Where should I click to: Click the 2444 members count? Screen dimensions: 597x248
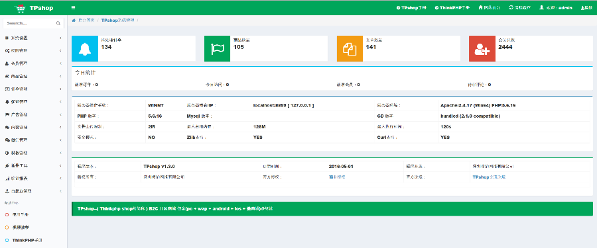pos(505,47)
